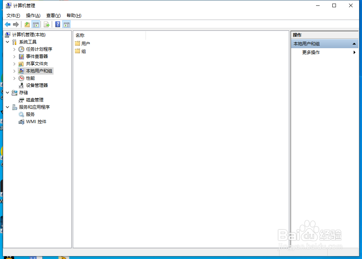The image size is (362, 259).
Task: Click the Up one level folder icon
Action: coord(27,24)
